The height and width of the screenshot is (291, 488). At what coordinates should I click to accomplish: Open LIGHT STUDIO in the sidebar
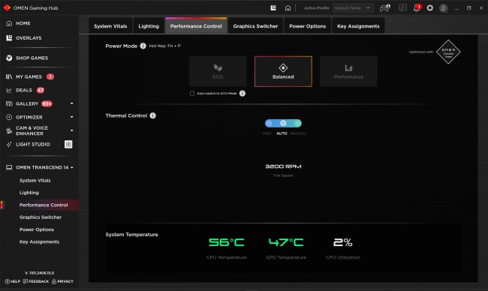[x=33, y=144]
